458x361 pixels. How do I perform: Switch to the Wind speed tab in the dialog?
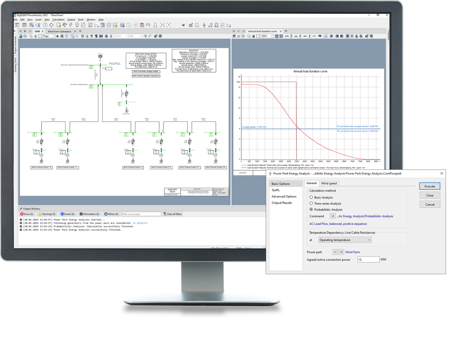(329, 183)
